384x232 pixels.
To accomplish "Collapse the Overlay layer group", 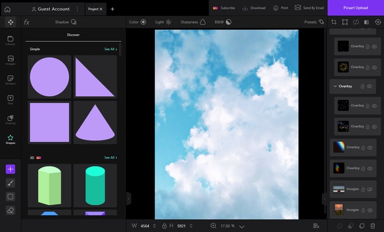I will [x=335, y=86].
